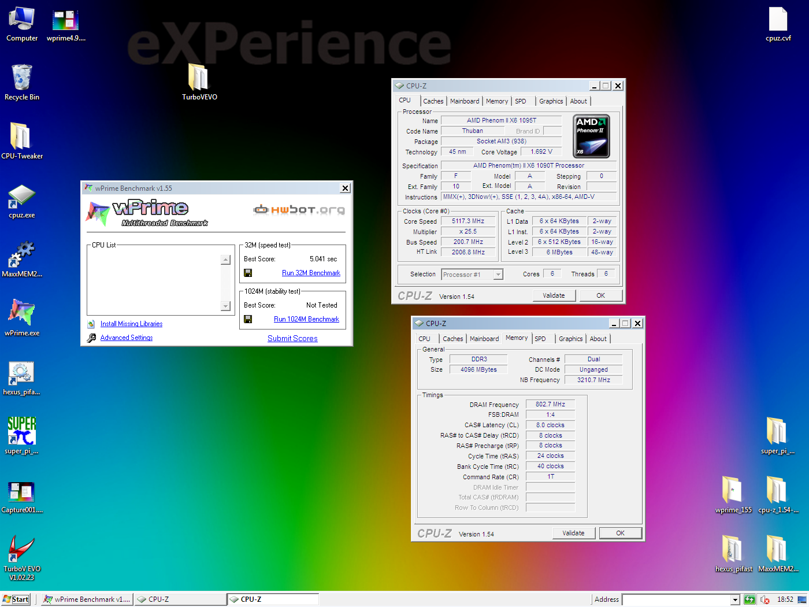
Task: Click the DRAM Frequency value 802.7 MHz
Action: 550,405
